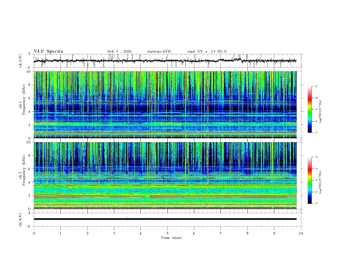This screenshot has width=339, height=262.
Task: Click the 'station=ATH' label
Action: point(159,51)
